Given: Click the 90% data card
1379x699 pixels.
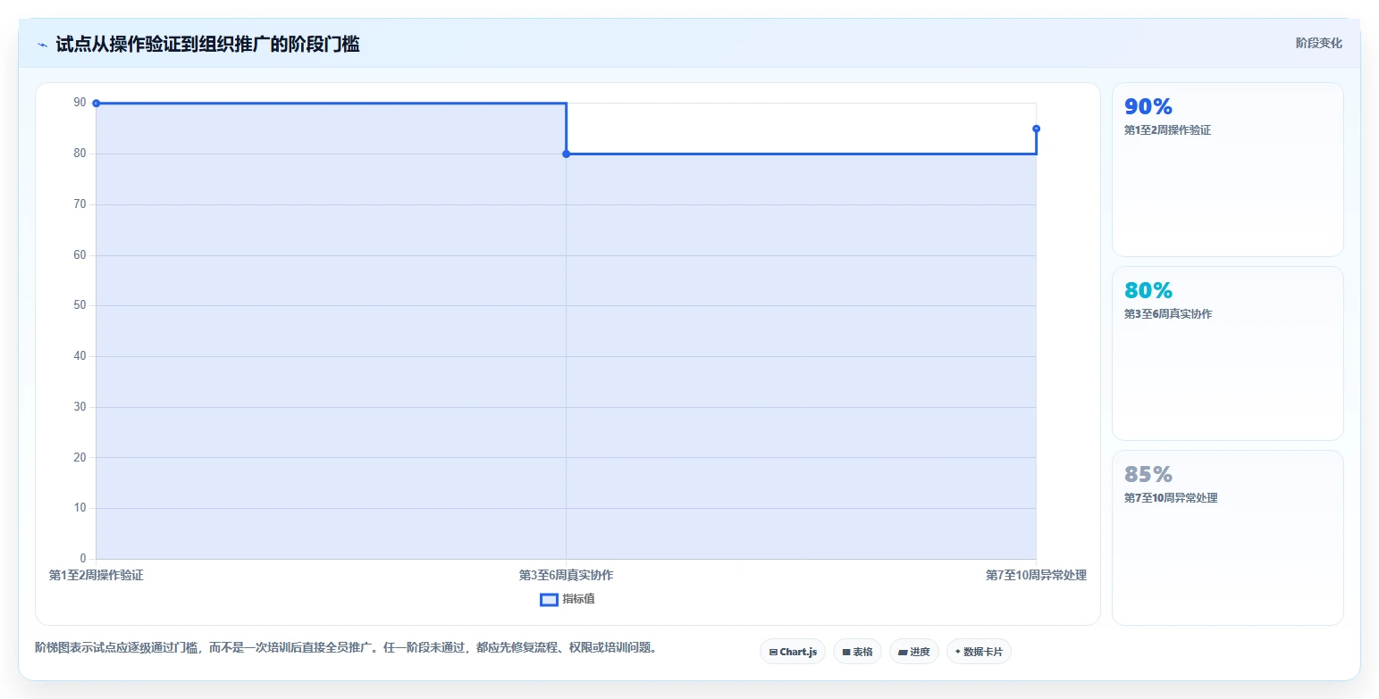Looking at the screenshot, I should tap(1227, 170).
